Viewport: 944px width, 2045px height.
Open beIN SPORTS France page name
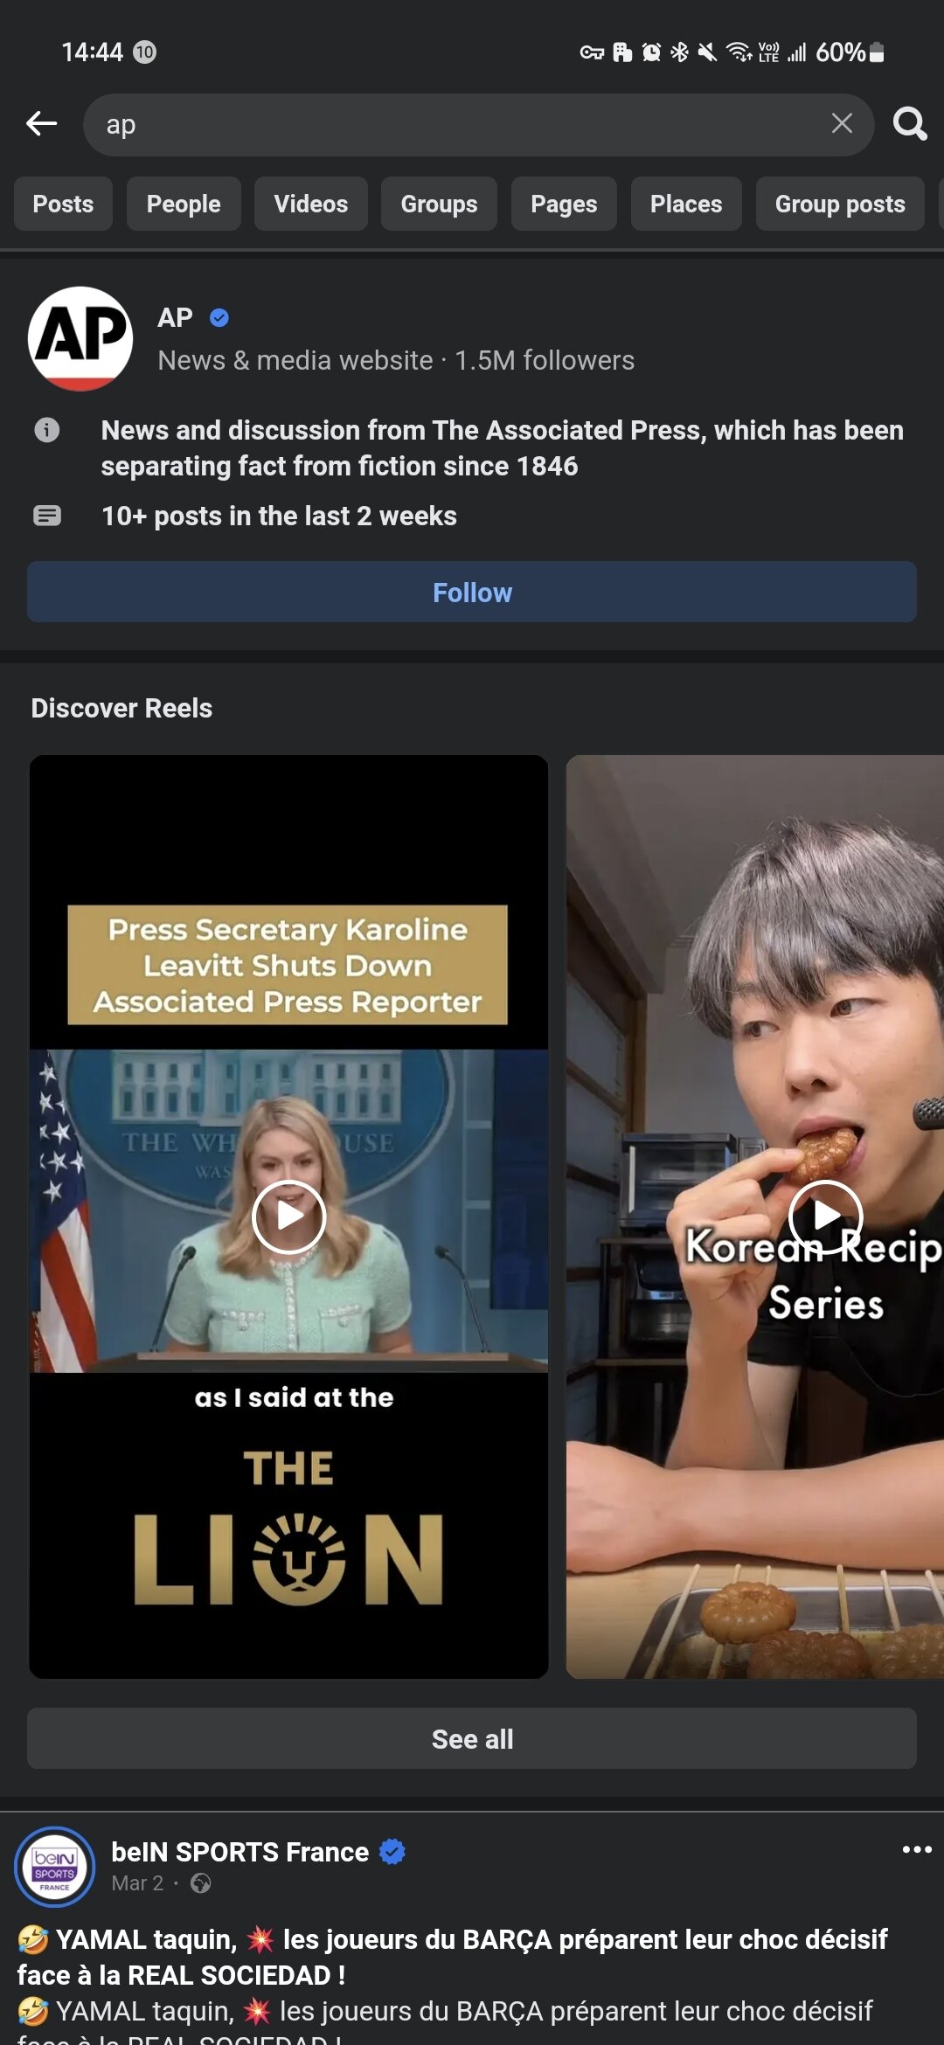point(240,1852)
